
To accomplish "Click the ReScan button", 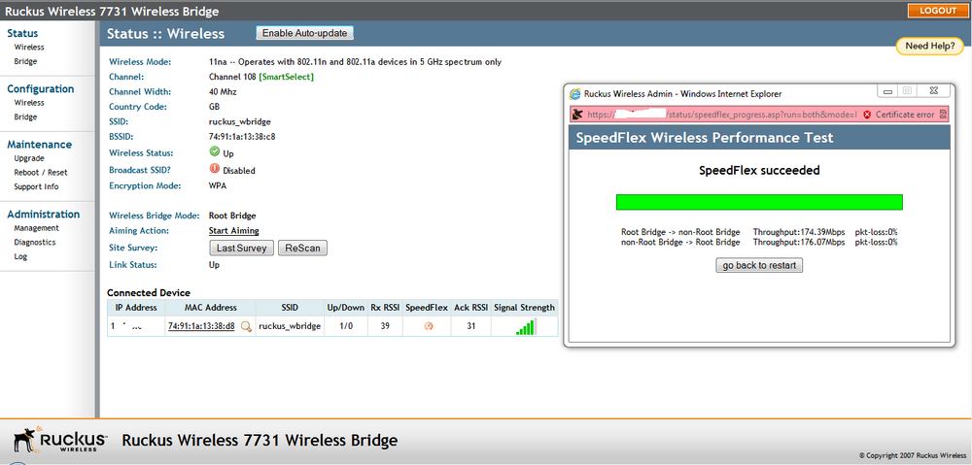I will (302, 249).
